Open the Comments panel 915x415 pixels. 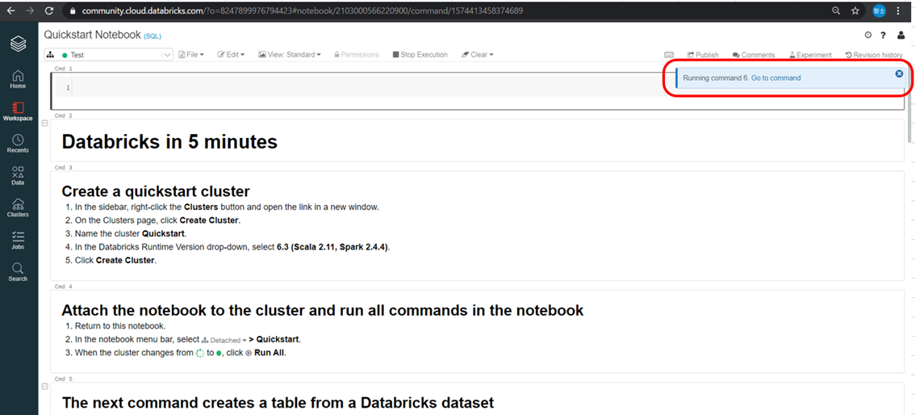[x=754, y=54]
